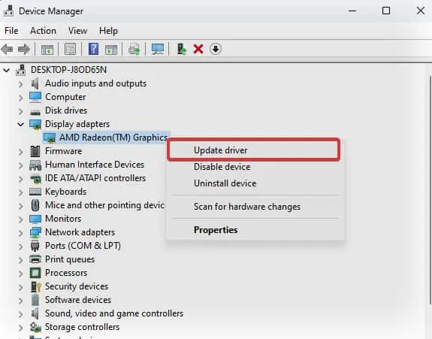This screenshot has width=432, height=339.
Task: Click the Print queues printer icon
Action: click(x=35, y=259)
